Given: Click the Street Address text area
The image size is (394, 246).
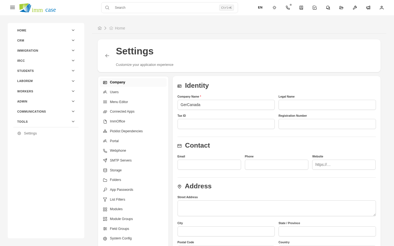Looking at the screenshot, I should [x=277, y=208].
